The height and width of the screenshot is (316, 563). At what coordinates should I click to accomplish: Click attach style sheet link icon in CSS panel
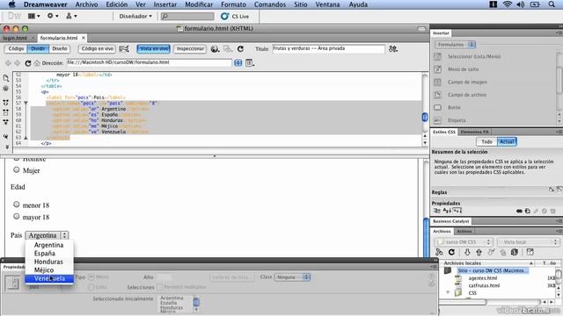(x=519, y=211)
